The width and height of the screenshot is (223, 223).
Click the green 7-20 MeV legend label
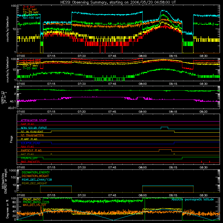point(30,68)
